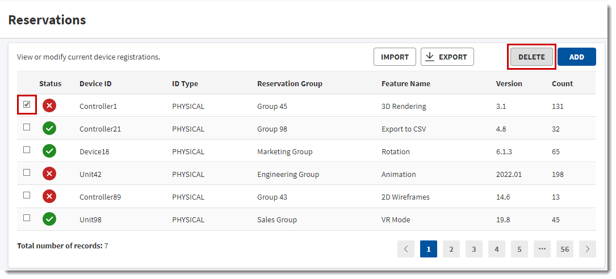This screenshot has width=616, height=279.
Task: Click the green check status icon for Controller21
Action: tap(49, 129)
